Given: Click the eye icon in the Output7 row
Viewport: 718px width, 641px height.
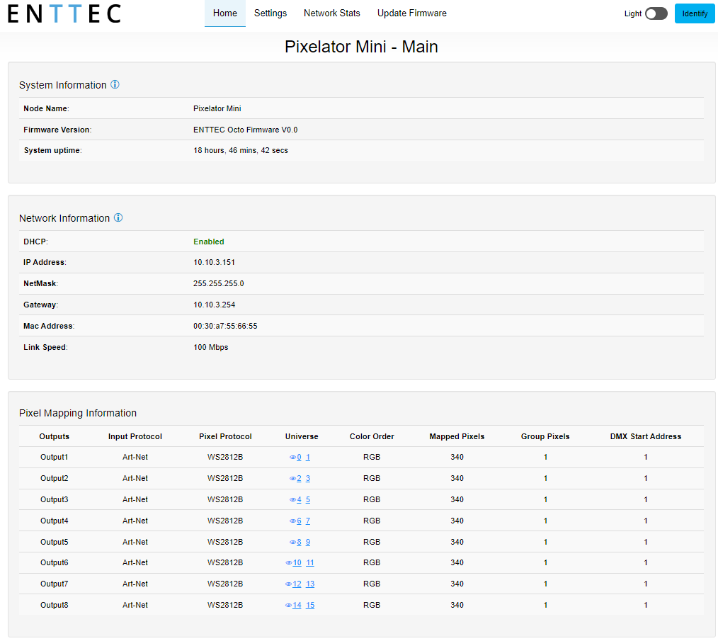Looking at the screenshot, I should (288, 584).
